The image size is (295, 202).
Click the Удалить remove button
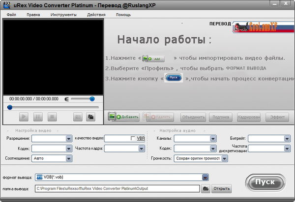coord(158,117)
